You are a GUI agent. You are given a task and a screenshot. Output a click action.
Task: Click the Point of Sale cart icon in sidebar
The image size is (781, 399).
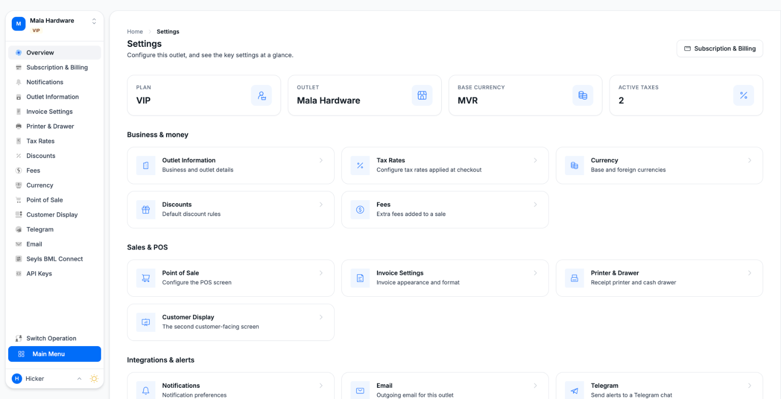tap(18, 200)
